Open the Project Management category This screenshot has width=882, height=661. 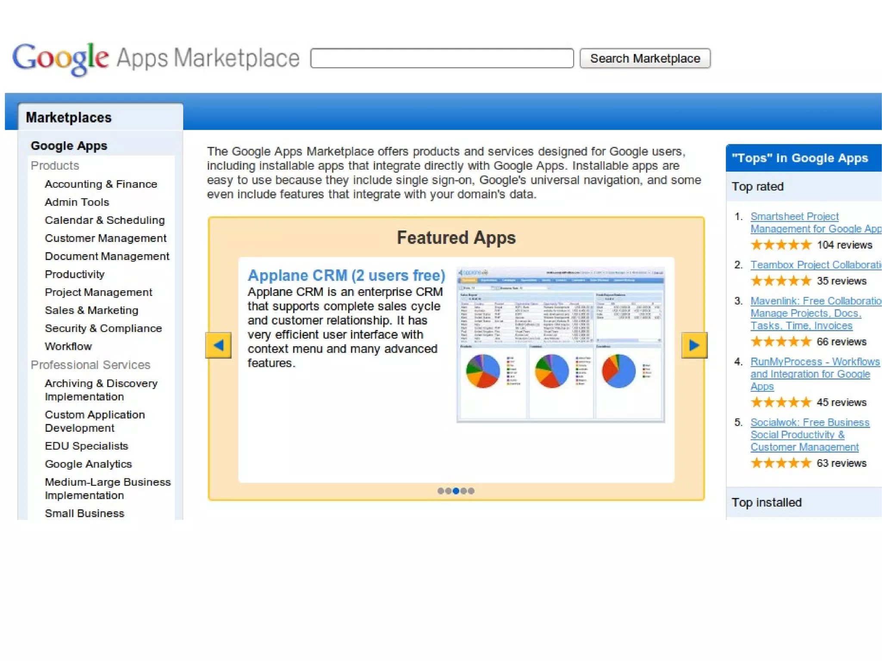point(98,292)
